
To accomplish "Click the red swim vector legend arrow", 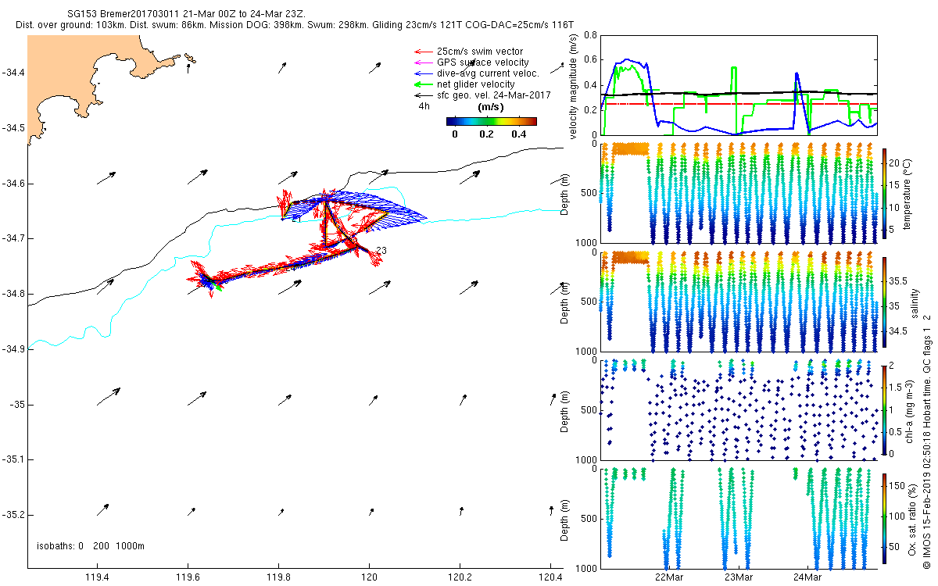I will point(422,52).
